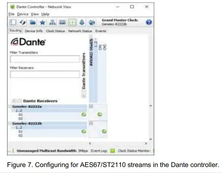The width and height of the screenshot is (222, 173).
Task: Click the AVIOAI2 transmitter device label
Action: 91,53
